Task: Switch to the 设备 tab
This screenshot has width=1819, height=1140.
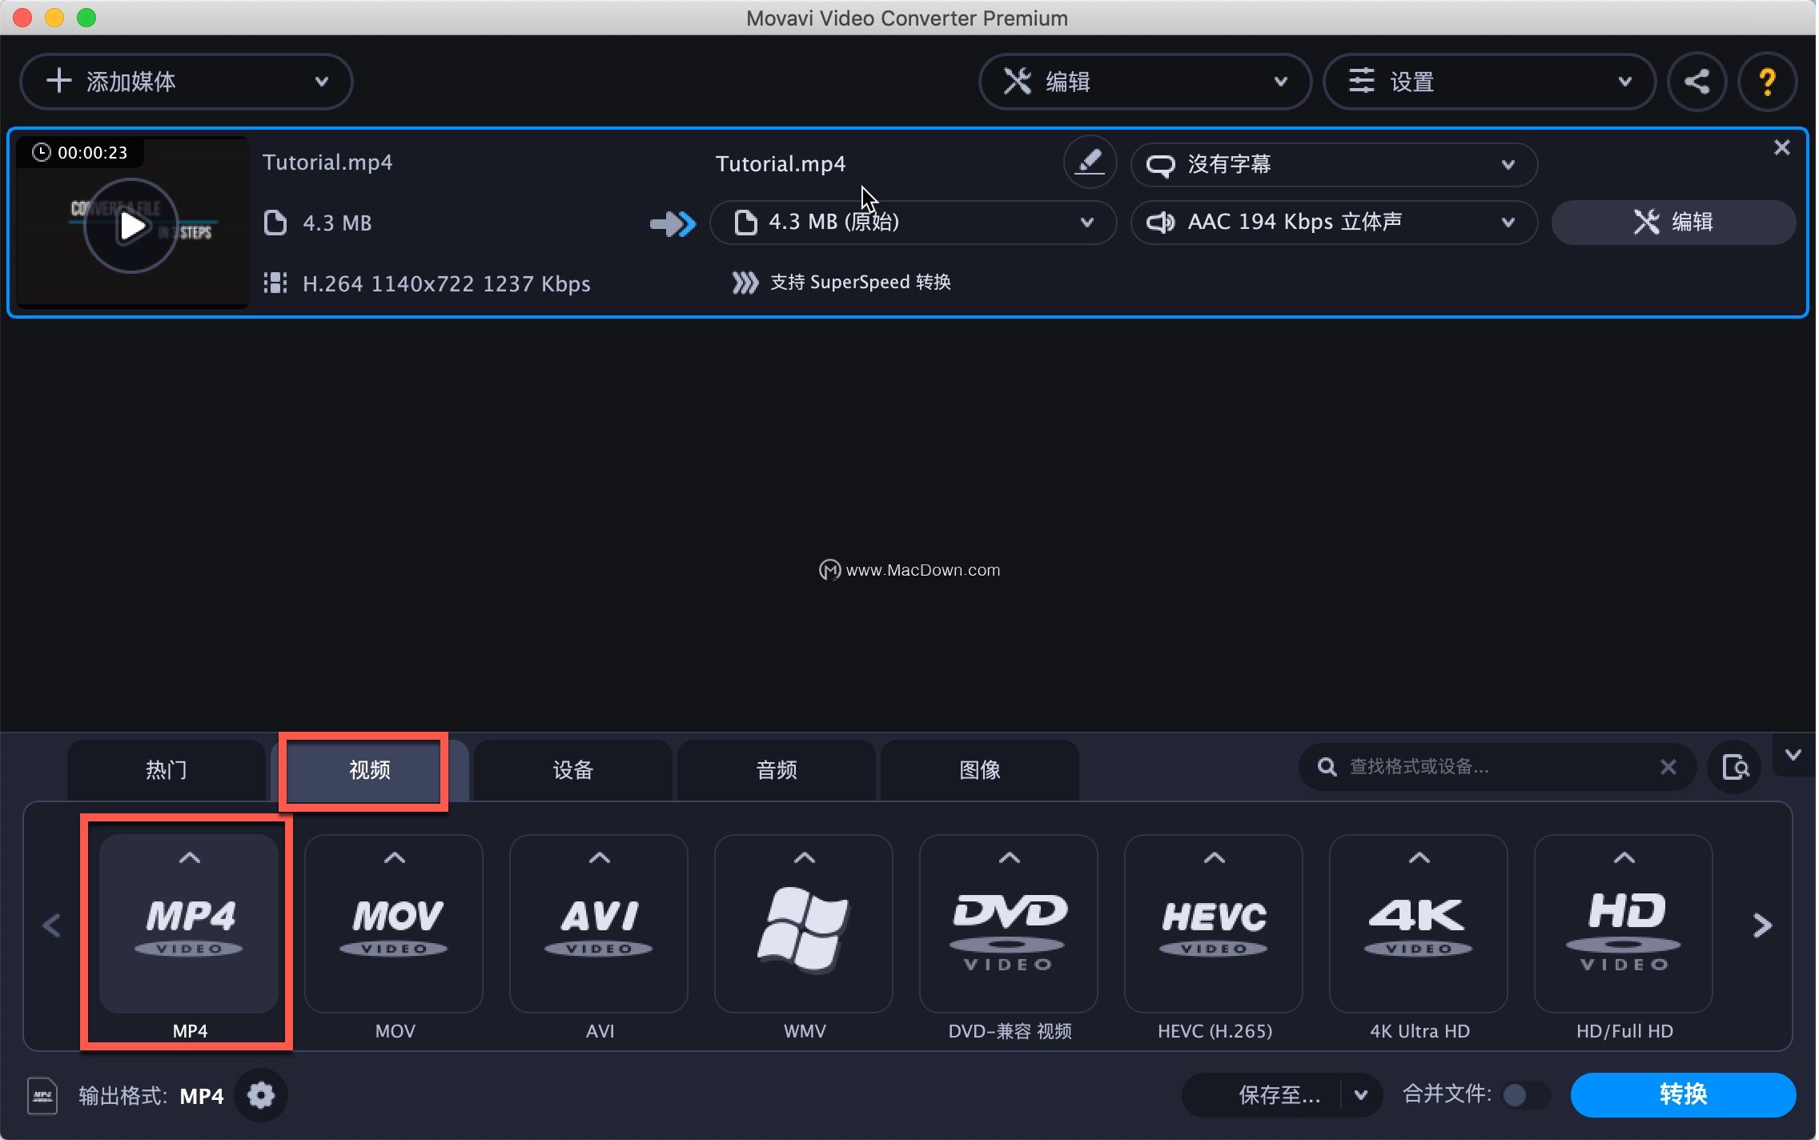Action: [x=573, y=770]
